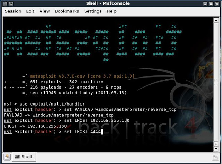This screenshot has width=222, height=164.
Task: Minimize the Msfconsole window
Action: [x=205, y=4]
